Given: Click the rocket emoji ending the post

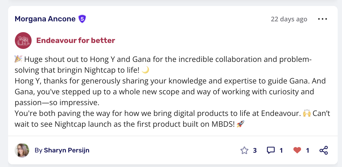Looking at the screenshot, I should coord(240,124).
